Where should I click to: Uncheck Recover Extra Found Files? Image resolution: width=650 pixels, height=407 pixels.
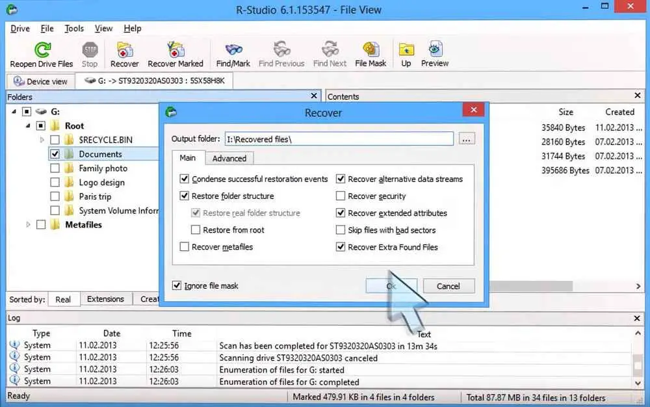[341, 247]
